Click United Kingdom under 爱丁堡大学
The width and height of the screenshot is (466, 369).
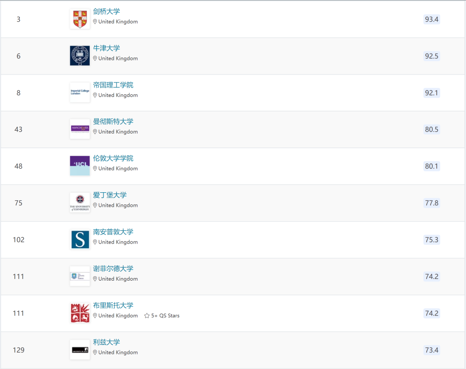(118, 206)
